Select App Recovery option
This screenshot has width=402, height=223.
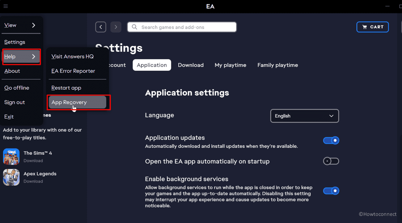pos(78,102)
